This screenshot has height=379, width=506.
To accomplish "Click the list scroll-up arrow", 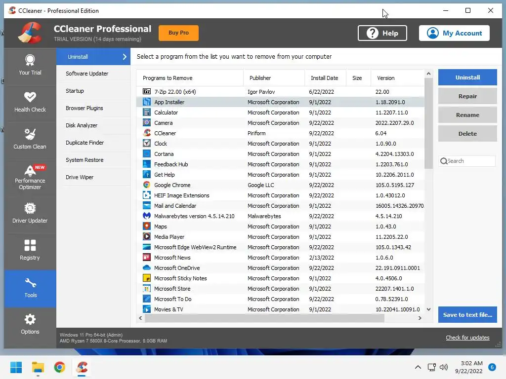I will (428, 74).
